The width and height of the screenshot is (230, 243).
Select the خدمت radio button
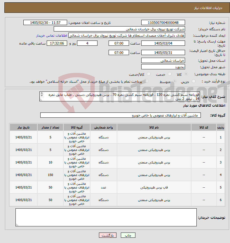tap(170, 74)
